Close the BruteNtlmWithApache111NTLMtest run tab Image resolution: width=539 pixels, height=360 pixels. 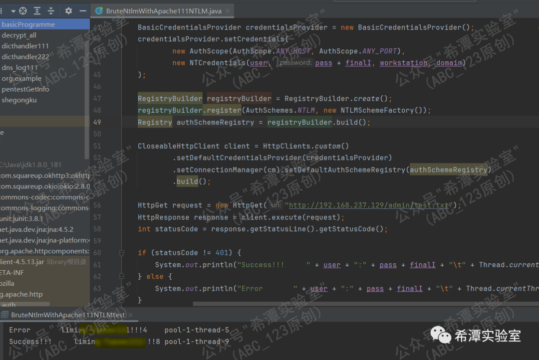131,315
